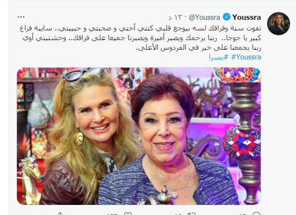
Task: Reply via the speech bubble icon
Action: pyautogui.click(x=256, y=214)
